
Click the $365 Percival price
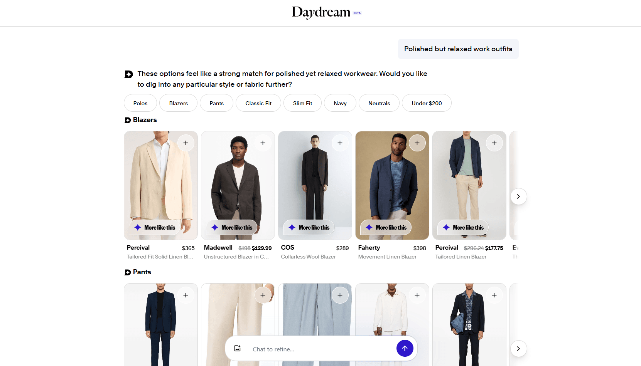click(x=188, y=248)
